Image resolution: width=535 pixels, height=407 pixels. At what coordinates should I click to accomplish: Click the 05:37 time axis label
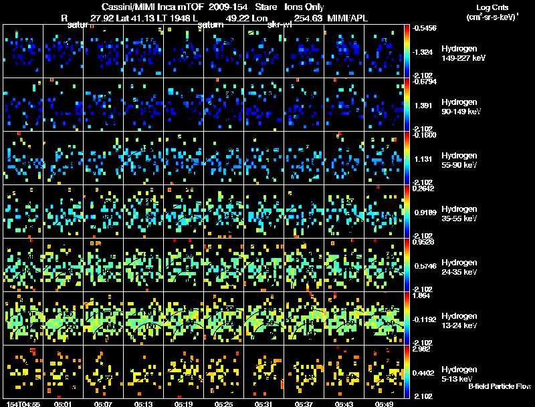pyautogui.click(x=304, y=404)
